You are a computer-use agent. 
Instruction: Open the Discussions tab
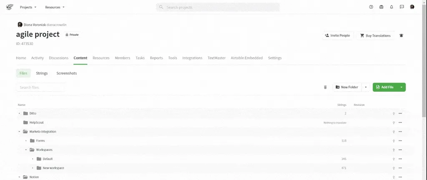point(58,58)
